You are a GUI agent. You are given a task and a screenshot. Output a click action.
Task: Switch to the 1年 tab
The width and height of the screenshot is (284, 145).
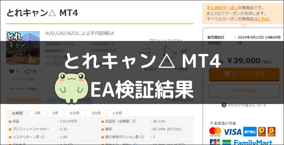pos(55,113)
